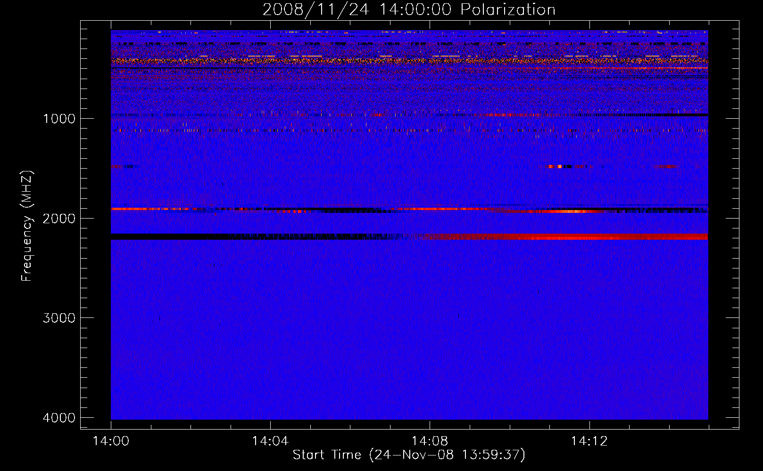Click the 14:04 time tick label
Screen dimensions: 763x471
270,441
